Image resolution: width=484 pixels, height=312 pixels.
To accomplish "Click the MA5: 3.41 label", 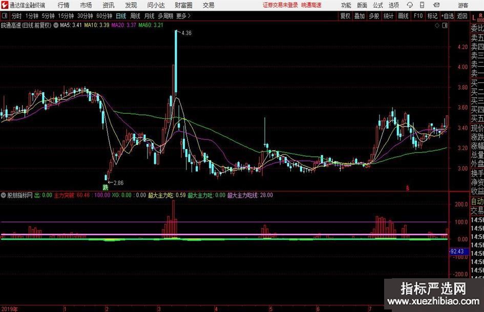I will [71, 25].
